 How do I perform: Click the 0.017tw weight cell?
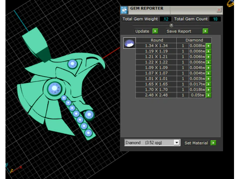coord(197,84)
